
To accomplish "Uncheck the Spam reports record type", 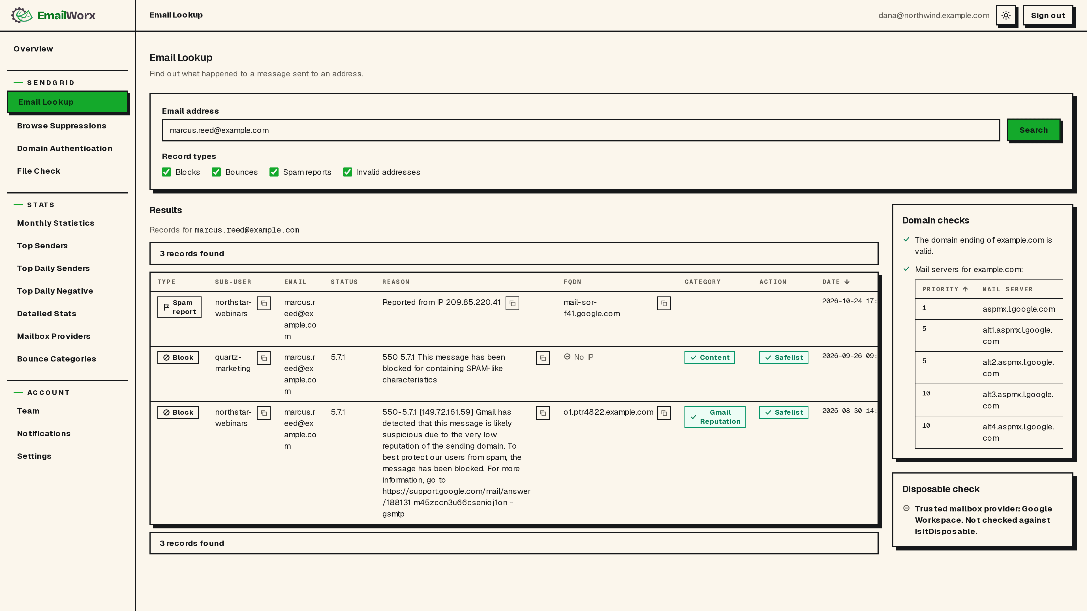I will (274, 172).
